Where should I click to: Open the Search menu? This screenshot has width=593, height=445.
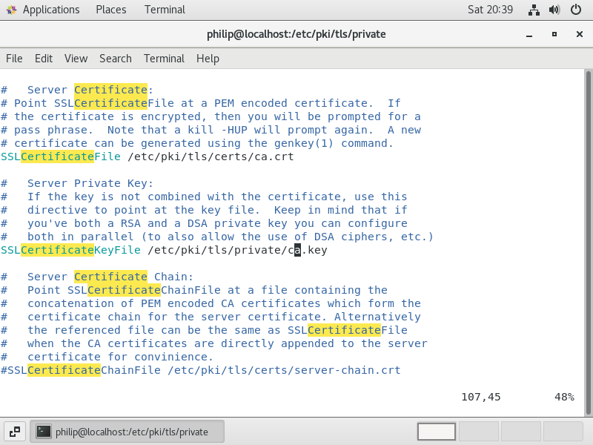tap(116, 59)
